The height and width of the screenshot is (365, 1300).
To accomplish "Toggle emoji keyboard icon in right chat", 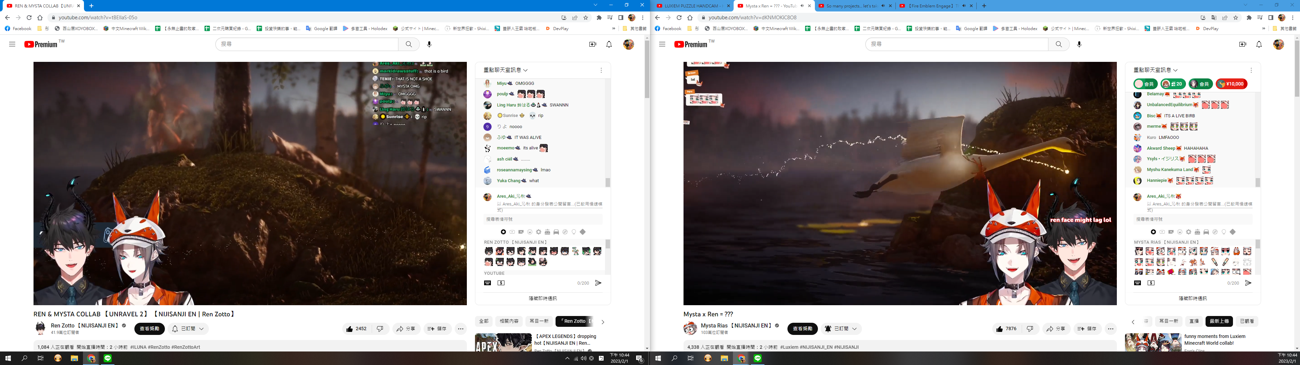I will [1137, 283].
